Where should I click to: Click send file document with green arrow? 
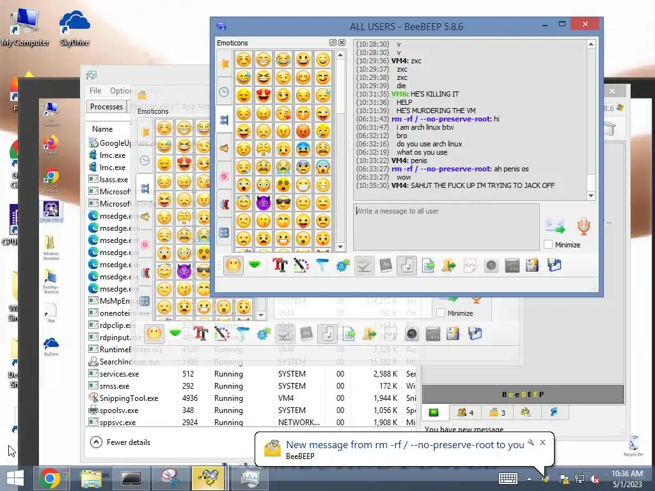[x=428, y=265]
